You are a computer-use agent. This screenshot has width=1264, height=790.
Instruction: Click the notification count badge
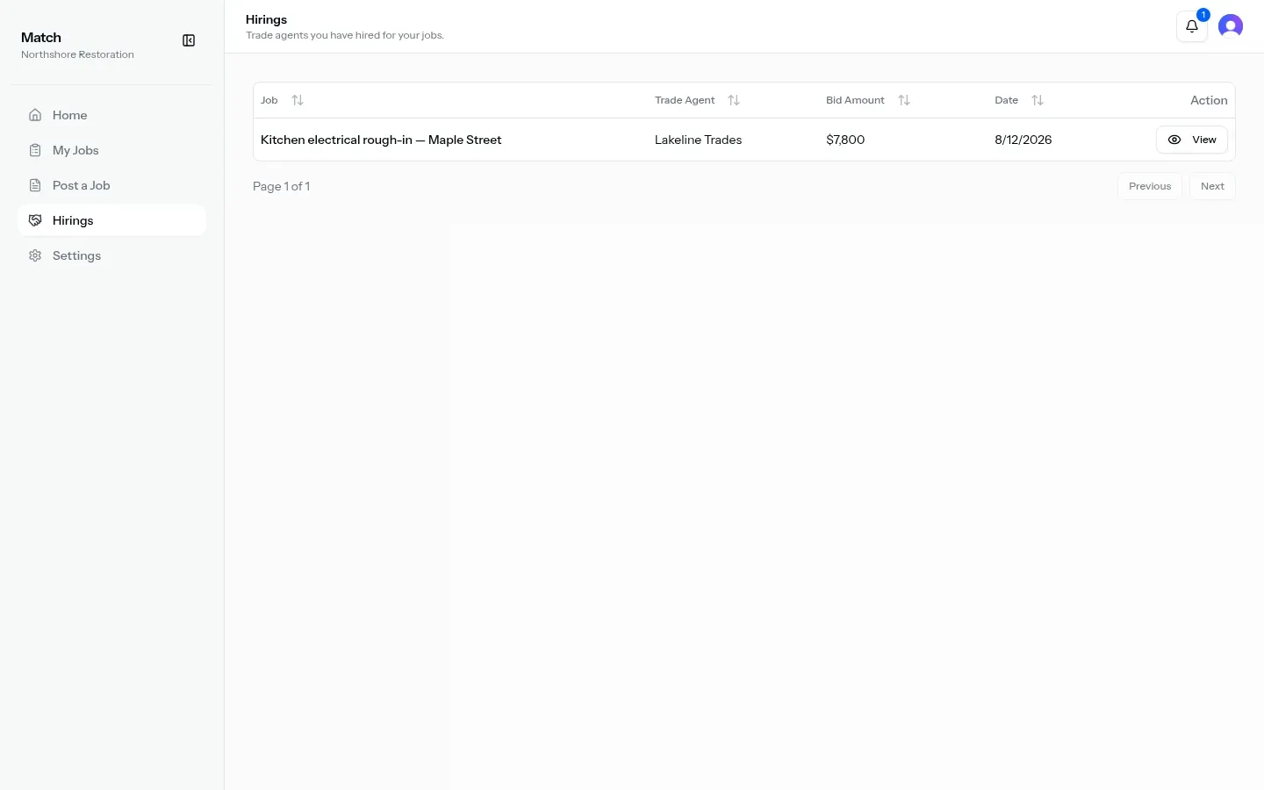pyautogui.click(x=1203, y=15)
